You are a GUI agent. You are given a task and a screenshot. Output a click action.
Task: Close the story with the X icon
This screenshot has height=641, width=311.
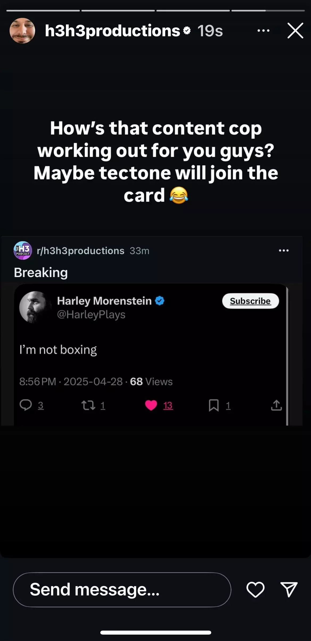295,31
